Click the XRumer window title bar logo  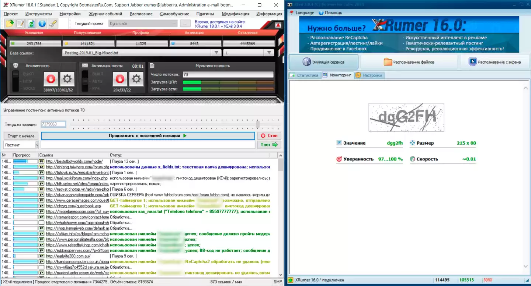tap(6, 5)
